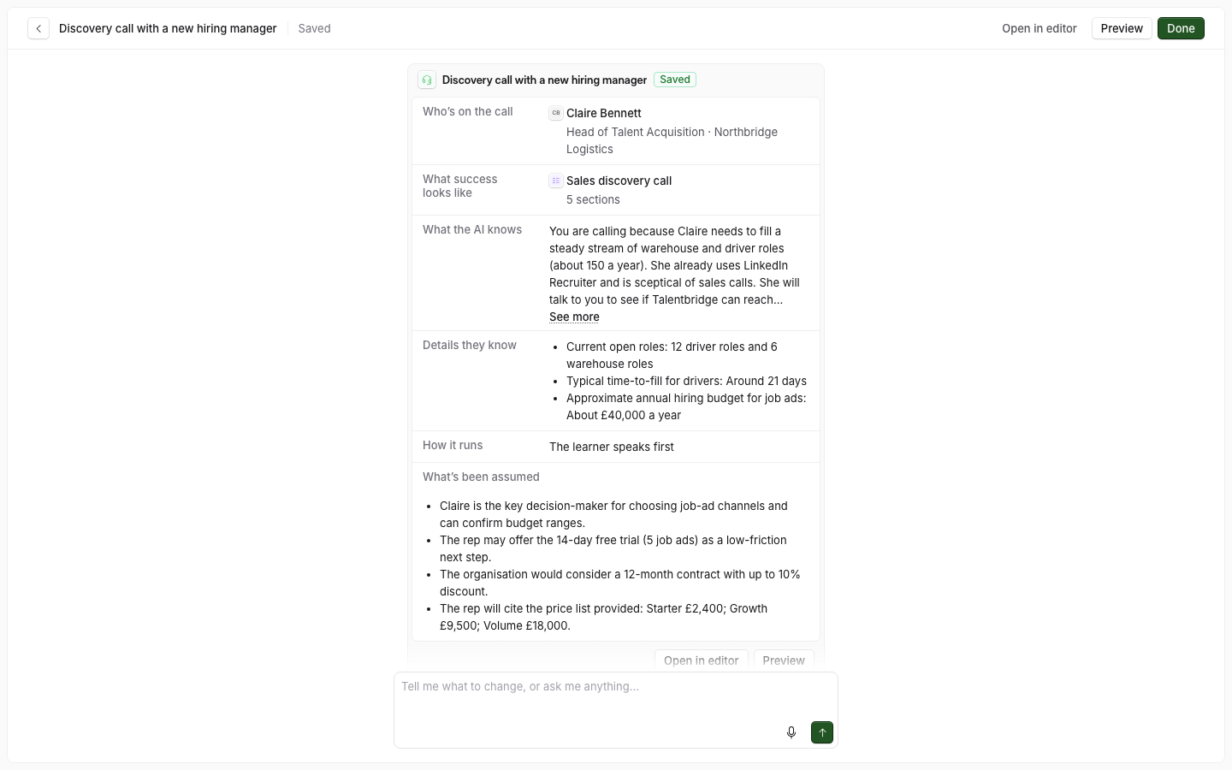Click the 'How it runs' label
Image resolution: width=1232 pixels, height=770 pixels.
click(x=453, y=445)
